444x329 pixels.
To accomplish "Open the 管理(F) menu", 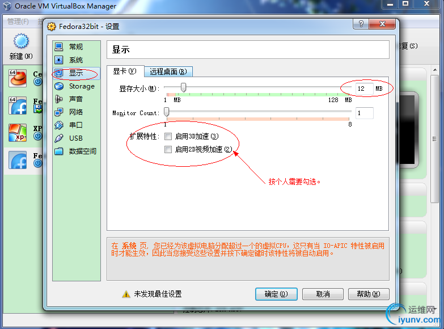I will coord(18,21).
